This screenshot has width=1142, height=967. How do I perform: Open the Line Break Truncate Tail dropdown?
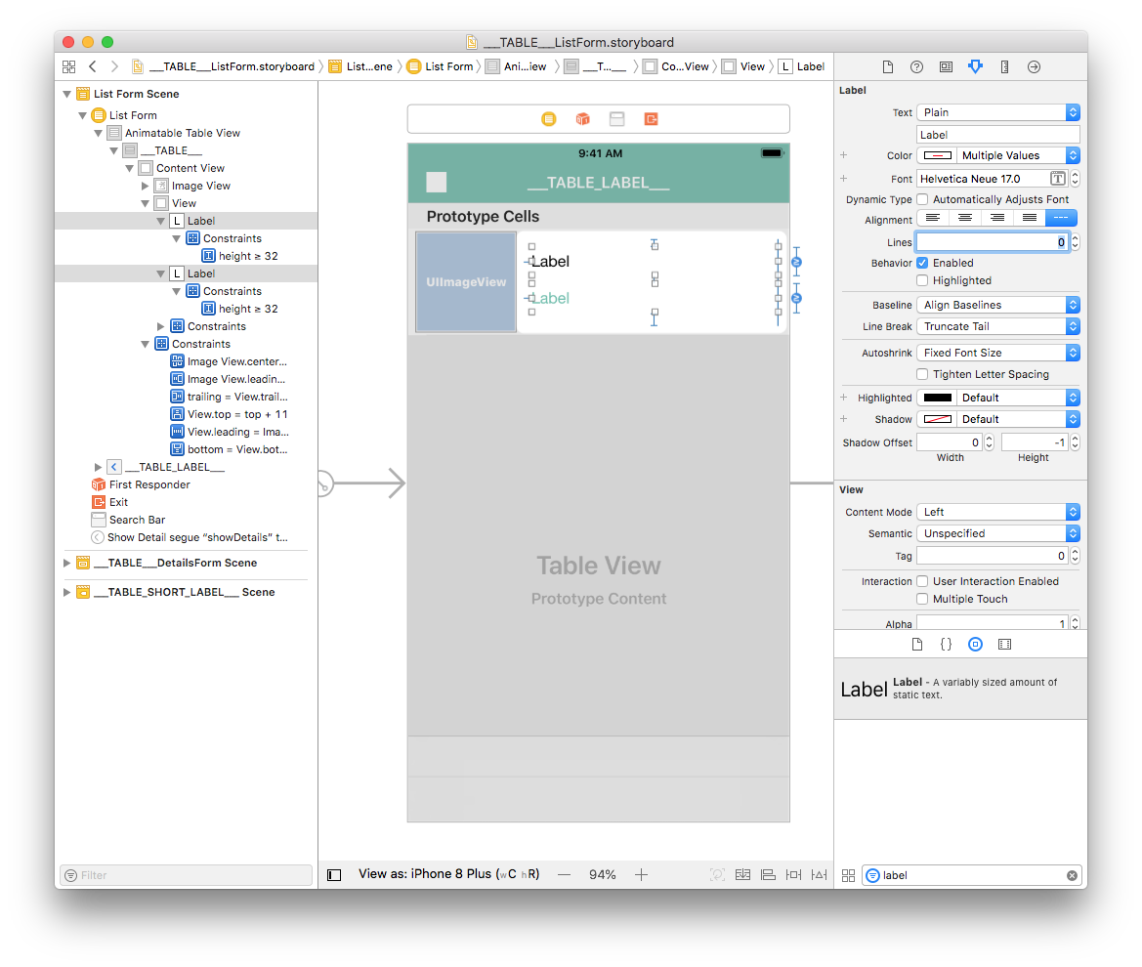click(997, 326)
